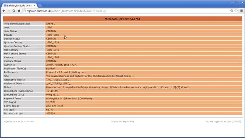This screenshot has width=245, height=138.
Task: Go back to the previous page
Action: [4, 11]
